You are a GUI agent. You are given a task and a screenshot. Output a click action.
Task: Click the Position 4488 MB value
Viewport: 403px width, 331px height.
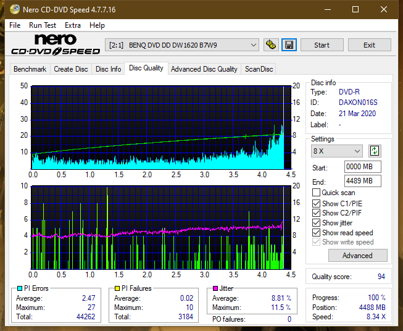pyautogui.click(x=372, y=308)
